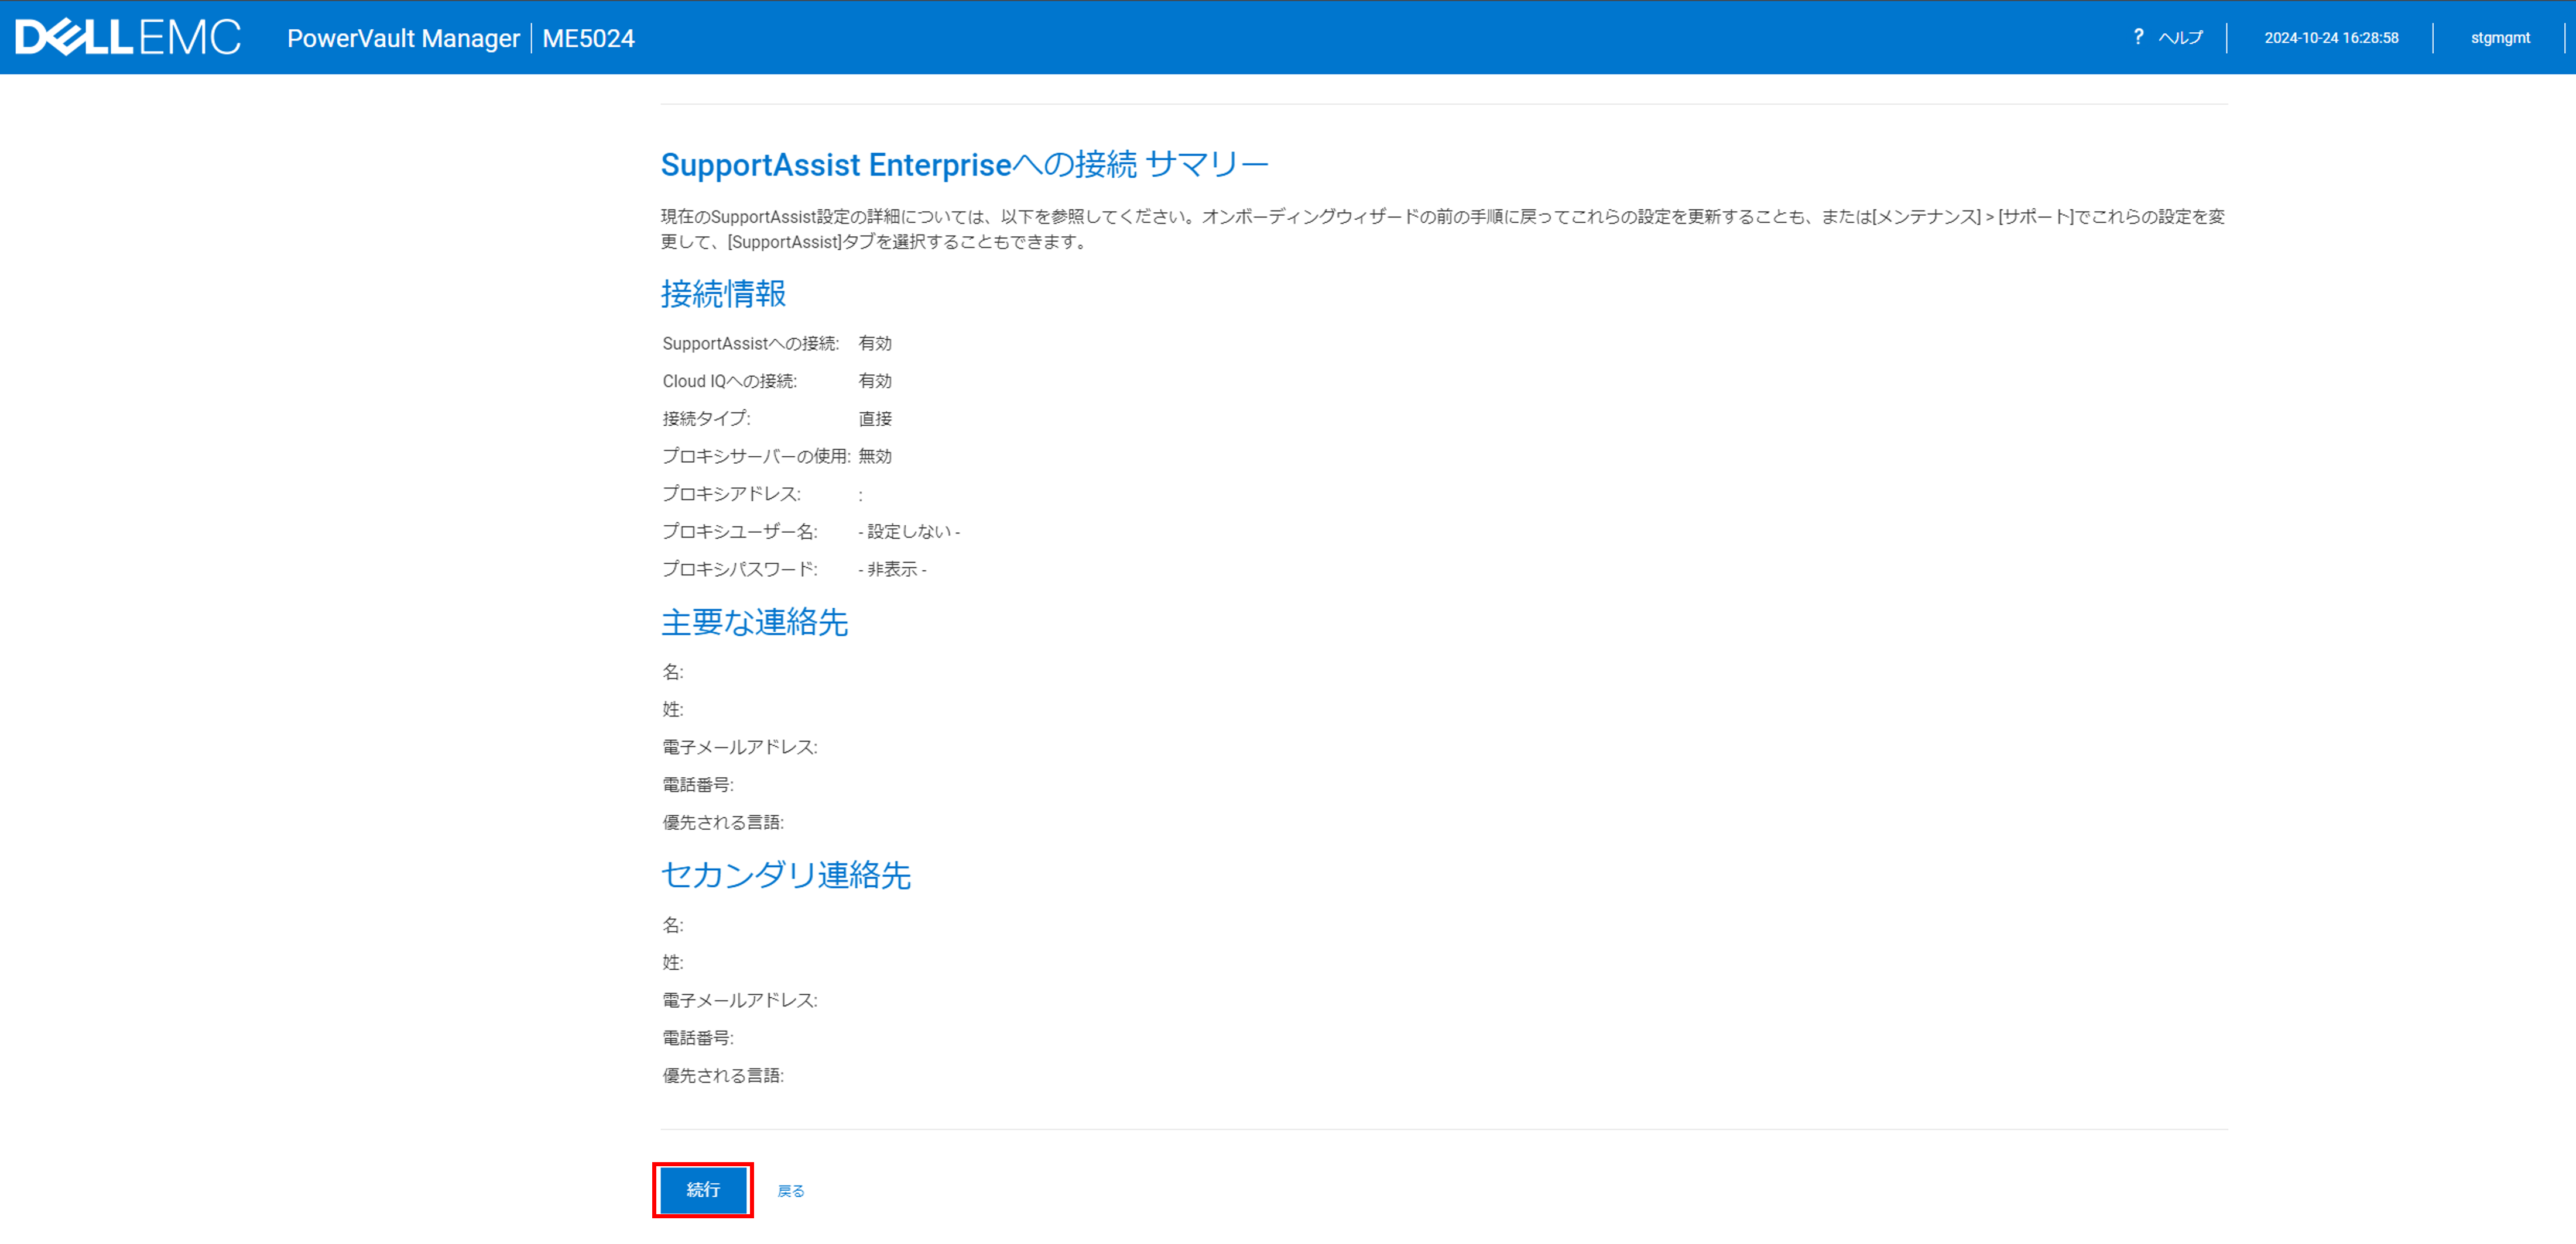Image resolution: width=2576 pixels, height=1244 pixels.
Task: Click the 接続情報 section heading
Action: pos(723,293)
